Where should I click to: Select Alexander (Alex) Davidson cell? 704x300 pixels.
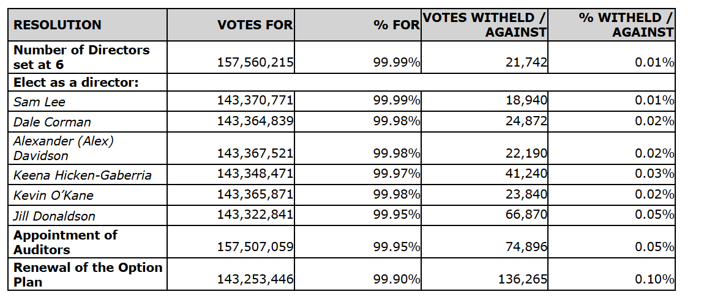pyautogui.click(x=63, y=148)
